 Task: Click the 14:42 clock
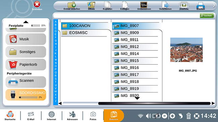tap(208, 116)
